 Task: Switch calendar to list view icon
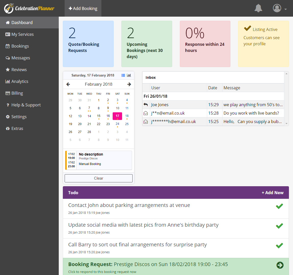click(123, 75)
